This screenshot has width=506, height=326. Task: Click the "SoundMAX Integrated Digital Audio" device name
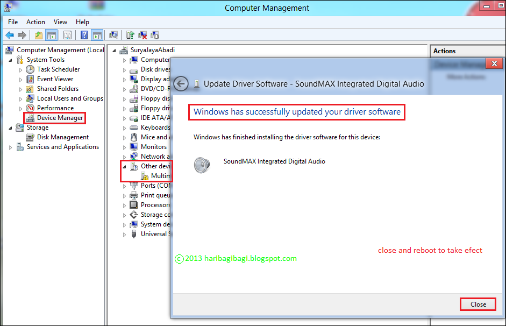(274, 161)
